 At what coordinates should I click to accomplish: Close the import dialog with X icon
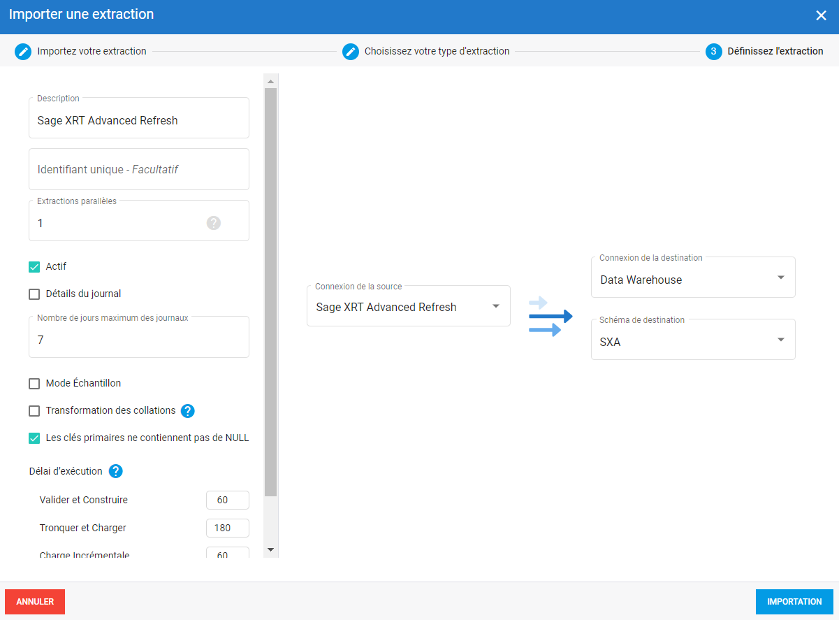pos(821,15)
